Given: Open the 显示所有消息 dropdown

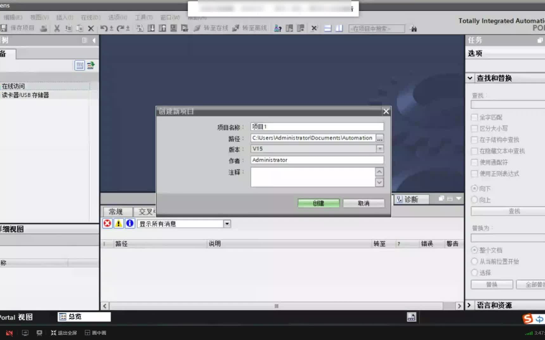Looking at the screenshot, I should (x=227, y=224).
